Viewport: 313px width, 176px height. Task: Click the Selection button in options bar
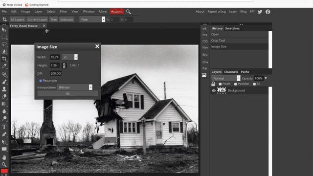tap(67, 20)
